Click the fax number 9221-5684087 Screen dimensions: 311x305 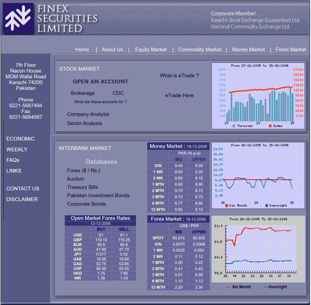(26, 117)
